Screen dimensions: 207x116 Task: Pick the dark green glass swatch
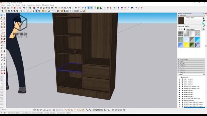pos(192,45)
